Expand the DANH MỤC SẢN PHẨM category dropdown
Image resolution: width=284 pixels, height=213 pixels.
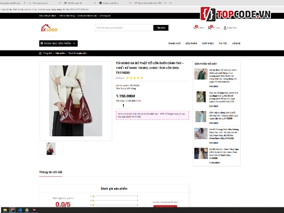[x=59, y=43]
